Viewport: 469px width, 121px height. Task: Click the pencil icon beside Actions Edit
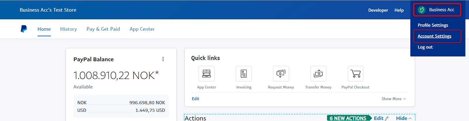[x=387, y=118]
